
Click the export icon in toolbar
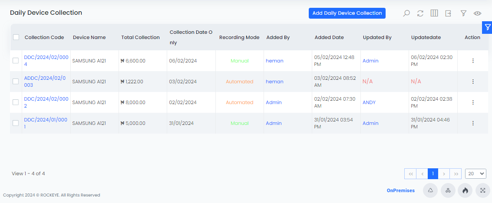[448, 13]
